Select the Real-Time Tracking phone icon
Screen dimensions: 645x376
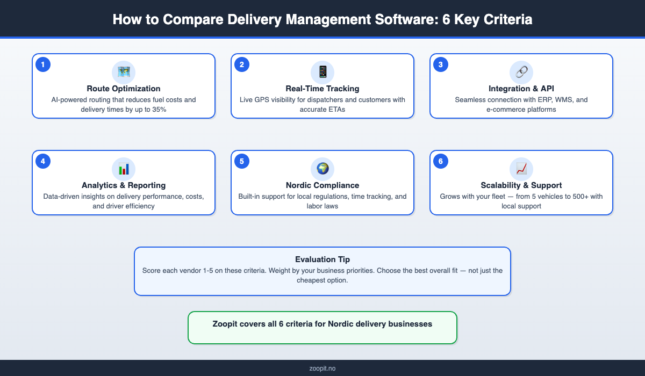pyautogui.click(x=322, y=73)
